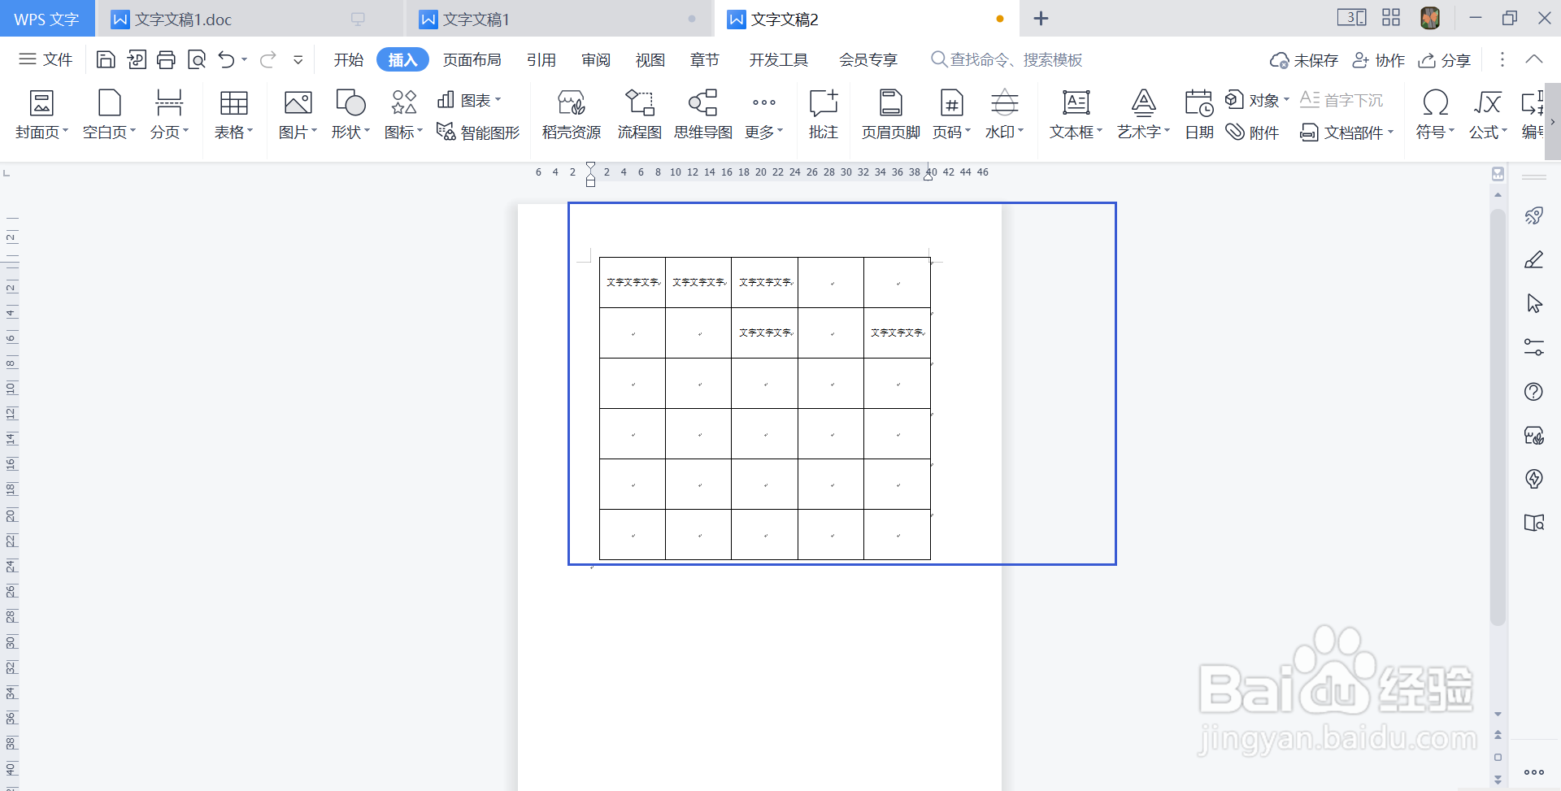Click the grid apps icon in title bar
Screen dimensions: 1561x791
point(1391,18)
